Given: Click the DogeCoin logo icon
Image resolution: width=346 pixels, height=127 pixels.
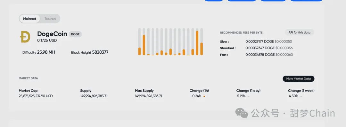Looking at the screenshot, I should (25, 36).
